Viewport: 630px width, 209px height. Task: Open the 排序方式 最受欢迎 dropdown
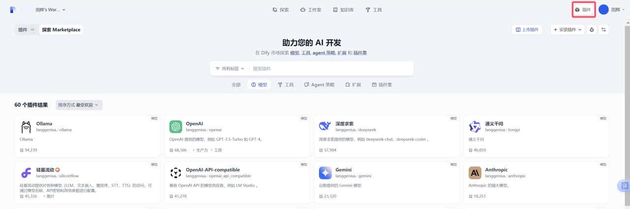tap(79, 105)
